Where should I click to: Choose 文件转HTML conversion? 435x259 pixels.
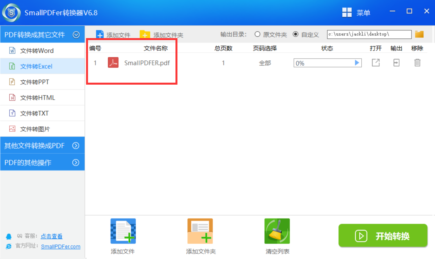(x=43, y=98)
